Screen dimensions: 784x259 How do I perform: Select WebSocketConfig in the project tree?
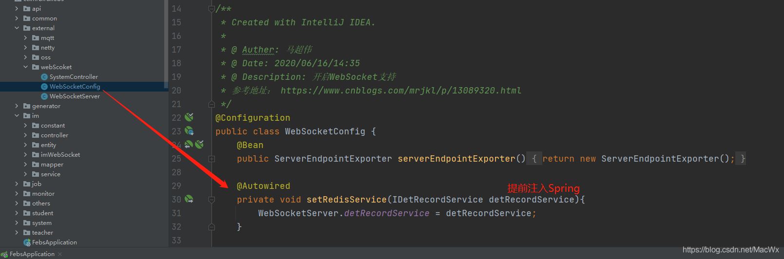(x=75, y=87)
